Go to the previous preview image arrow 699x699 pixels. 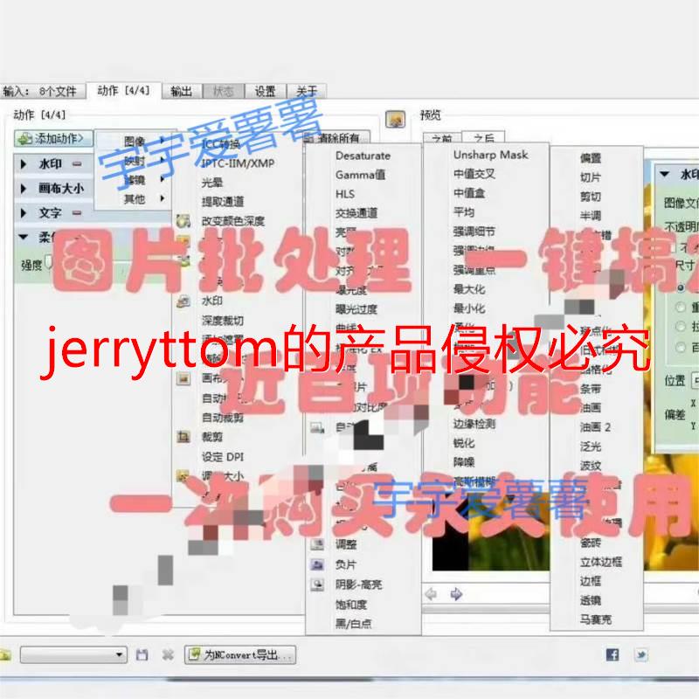coord(431,594)
